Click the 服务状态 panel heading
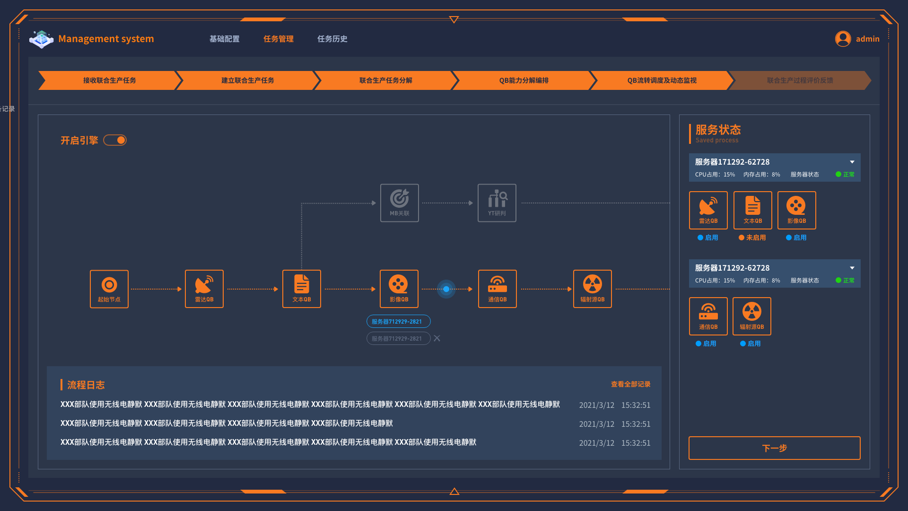 (x=718, y=130)
